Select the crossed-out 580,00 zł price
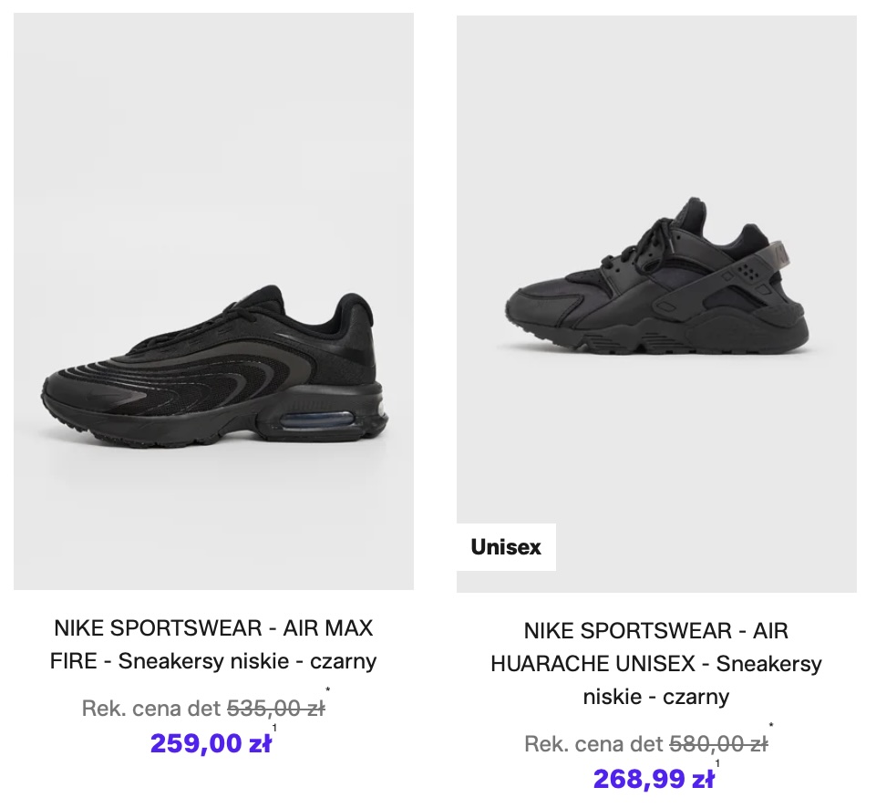This screenshot has width=876, height=808. [718, 743]
